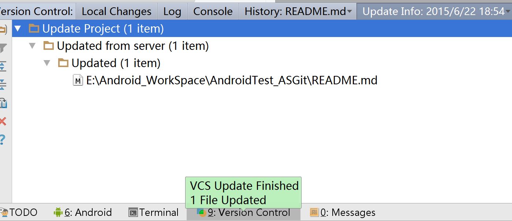
Task: Click the Expand All icon
Action: (3, 66)
